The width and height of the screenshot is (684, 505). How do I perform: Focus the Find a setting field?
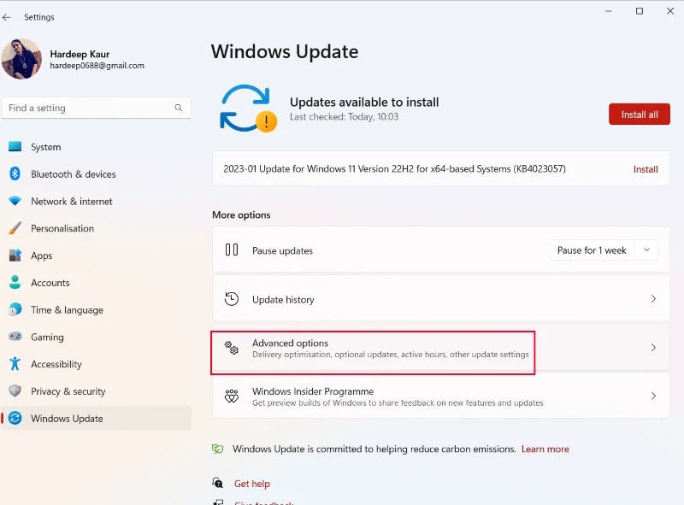click(96, 108)
